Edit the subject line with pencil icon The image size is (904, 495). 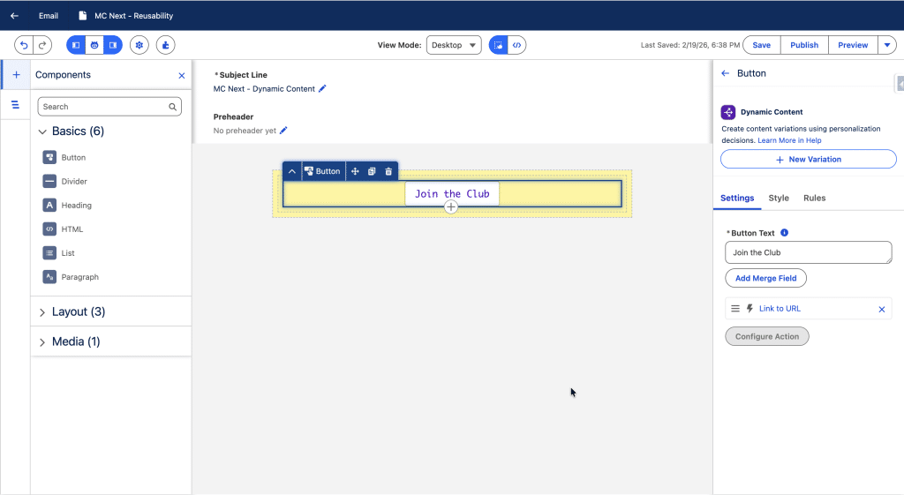point(322,89)
